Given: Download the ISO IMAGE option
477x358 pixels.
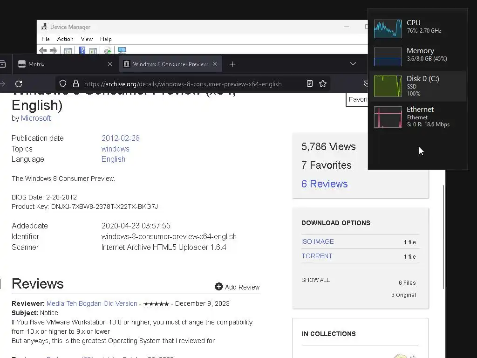Looking at the screenshot, I should tap(317, 242).
